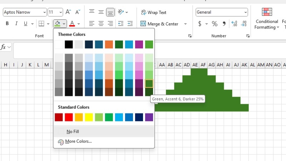286x161 pixels.
Task: Expand the General number format dropdown
Action: pos(245,12)
